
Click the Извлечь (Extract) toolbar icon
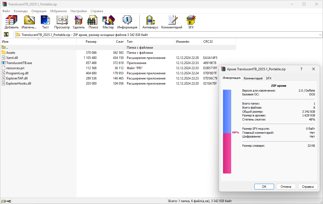pos(29,20)
